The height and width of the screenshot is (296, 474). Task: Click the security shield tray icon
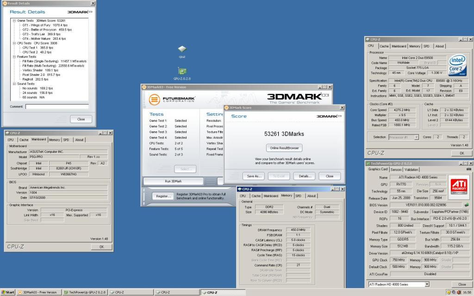tap(449, 292)
